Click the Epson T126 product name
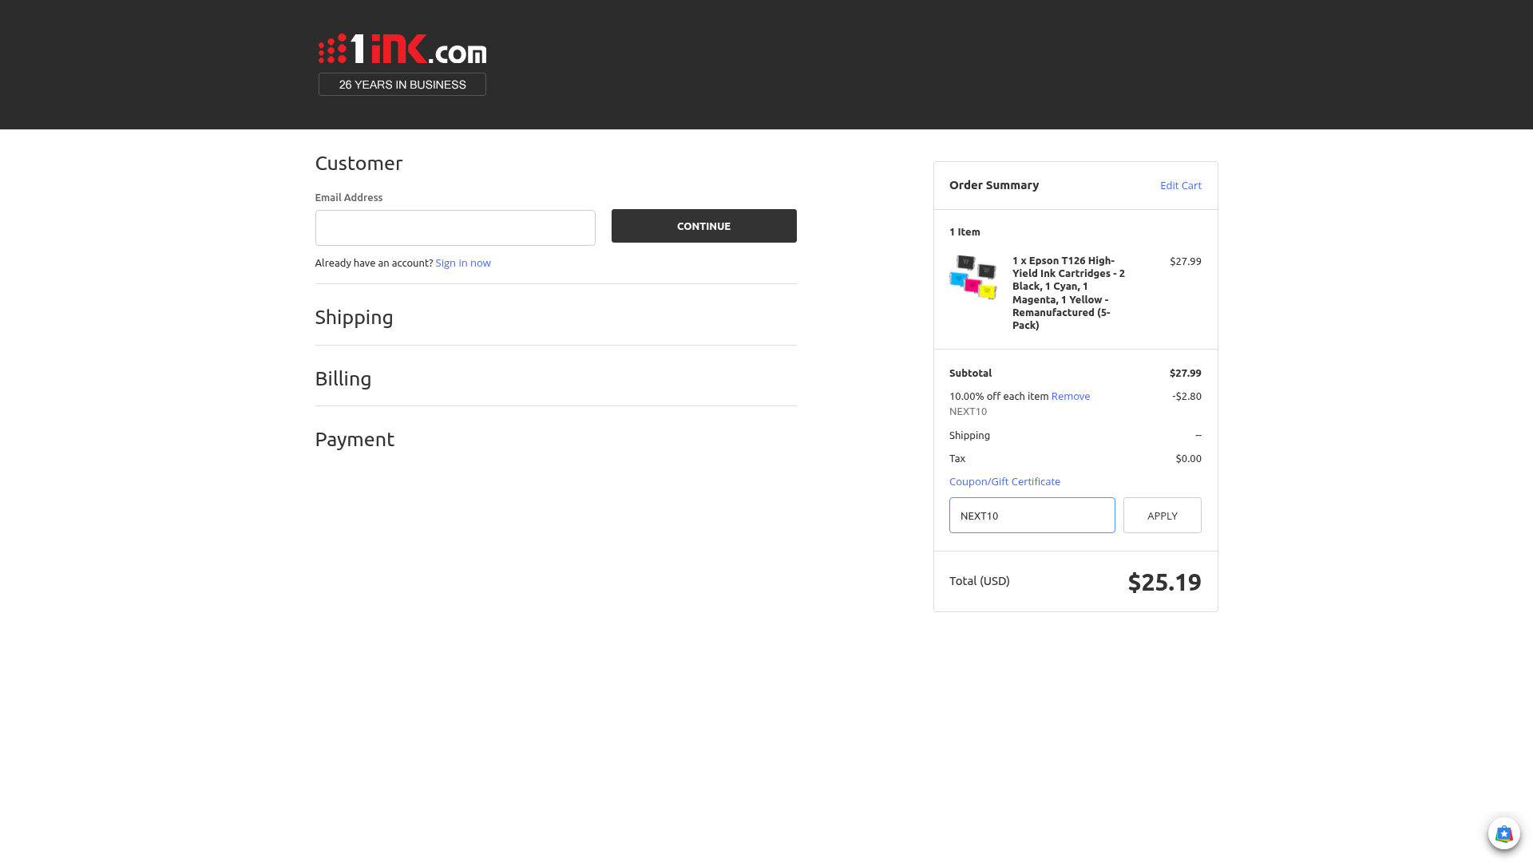This screenshot has height=862, width=1533. (x=1068, y=292)
